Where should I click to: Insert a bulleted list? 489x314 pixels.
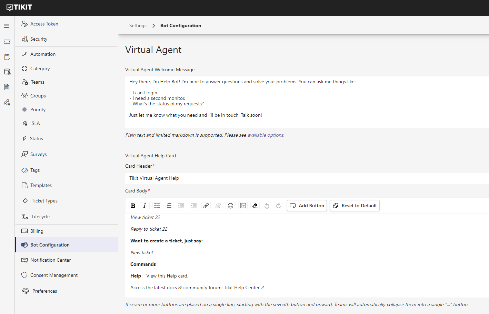pyautogui.click(x=157, y=206)
